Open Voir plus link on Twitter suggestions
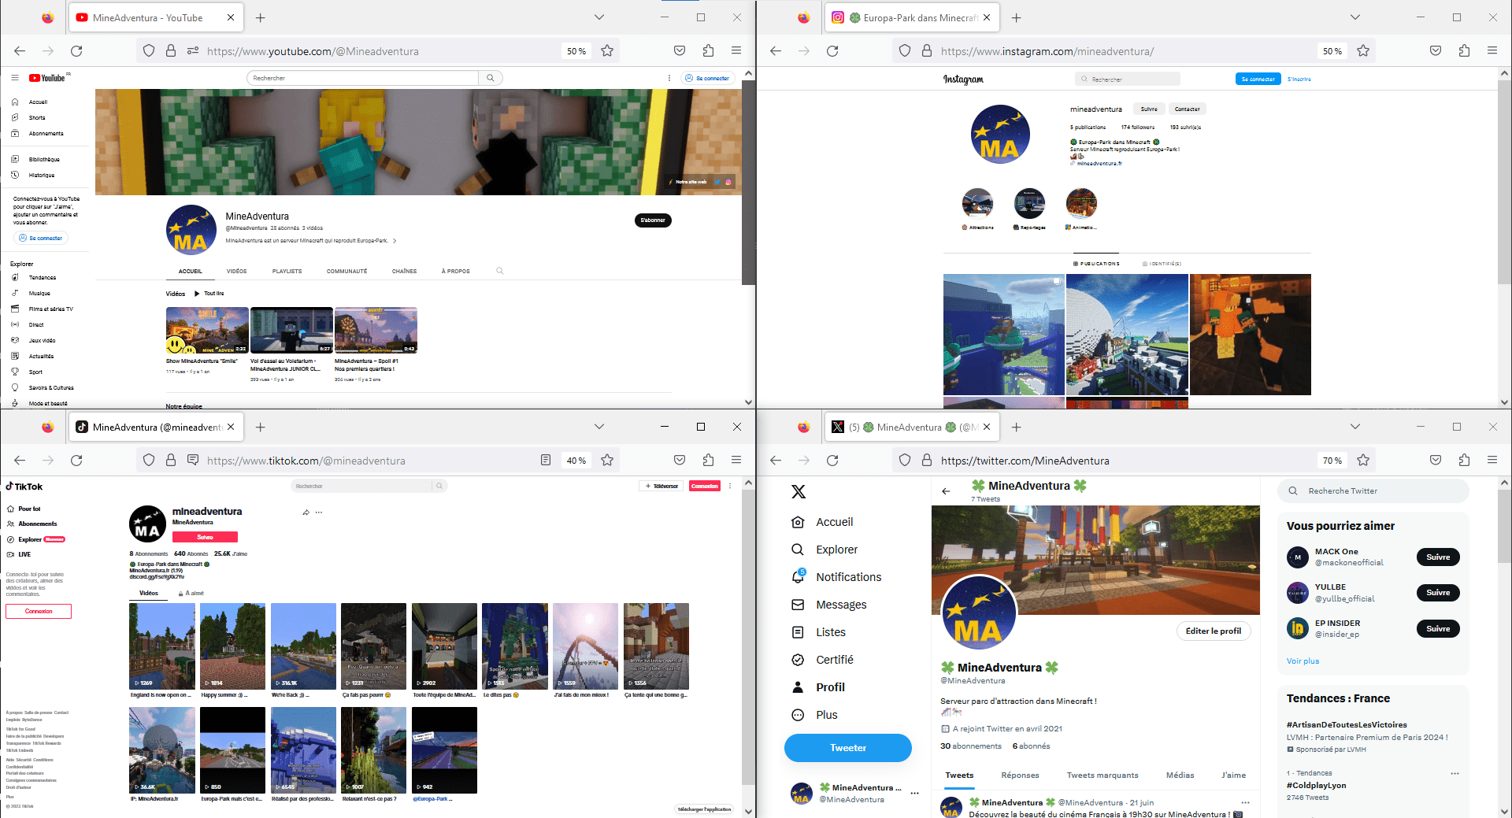Screen dimensions: 1512x818 [x=1303, y=661]
